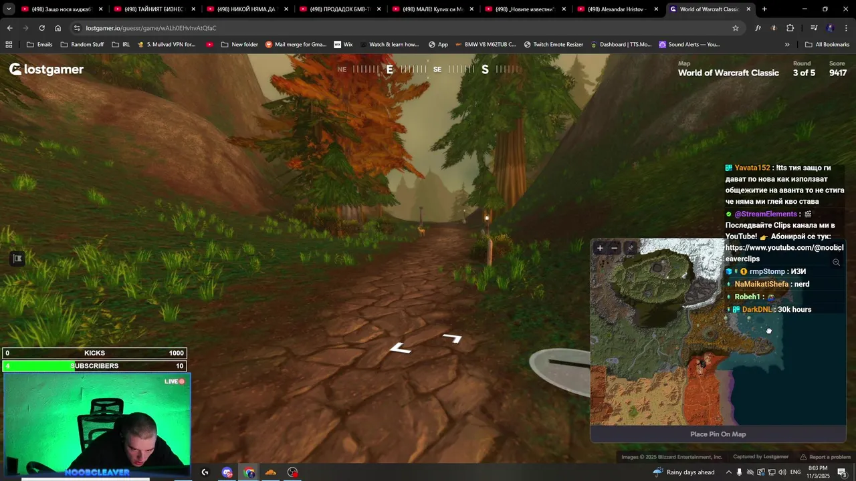Click the lostgamer logo
This screenshot has width=856, height=481.
click(x=46, y=69)
